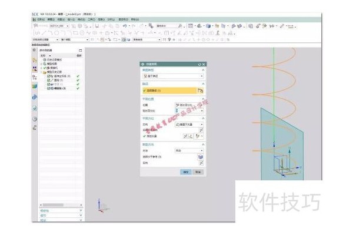
Task: Open the plane Orientation direction dropdown
Action: tap(189, 125)
